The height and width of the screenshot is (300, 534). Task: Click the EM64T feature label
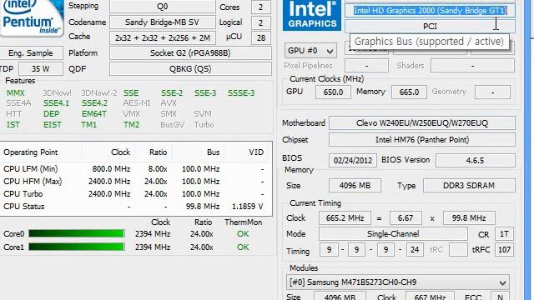tap(94, 114)
